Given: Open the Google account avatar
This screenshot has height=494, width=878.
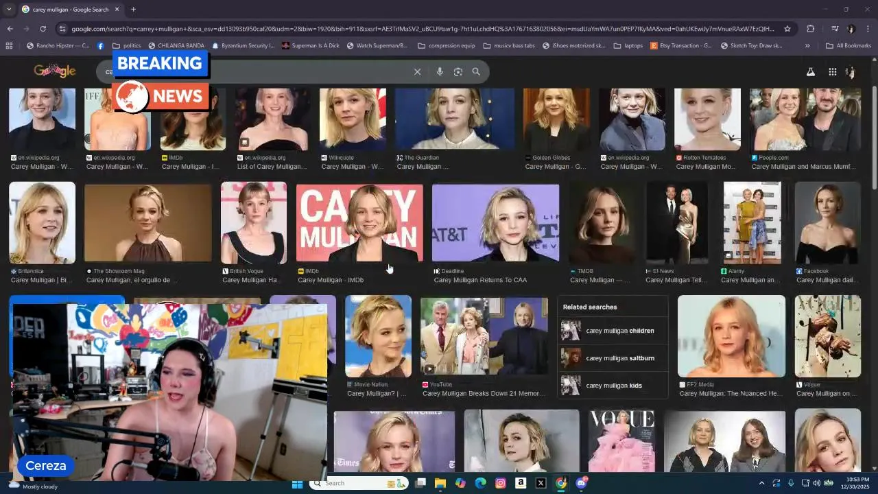Looking at the screenshot, I should tap(851, 71).
